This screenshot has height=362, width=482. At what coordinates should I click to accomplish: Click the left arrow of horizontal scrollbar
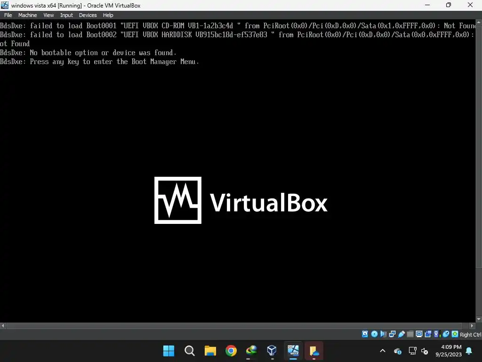3,326
